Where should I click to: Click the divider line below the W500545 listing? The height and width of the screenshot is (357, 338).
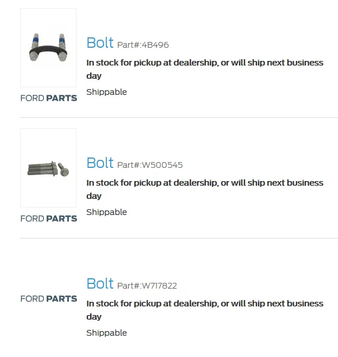[x=179, y=238]
